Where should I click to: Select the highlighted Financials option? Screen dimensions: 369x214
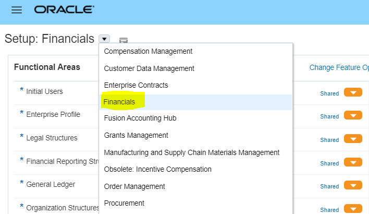(119, 102)
